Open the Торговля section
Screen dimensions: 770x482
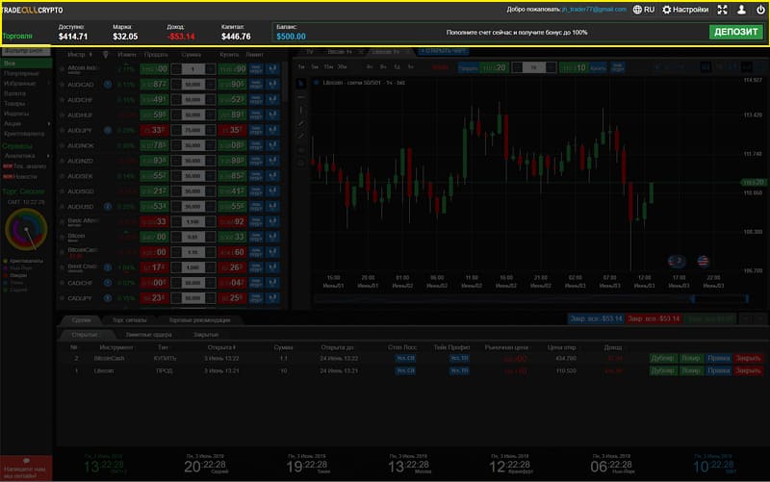[17, 36]
